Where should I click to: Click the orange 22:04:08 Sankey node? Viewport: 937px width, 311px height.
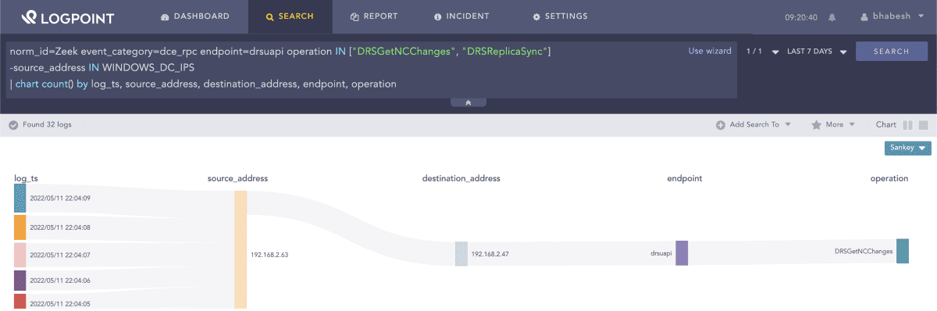click(20, 227)
